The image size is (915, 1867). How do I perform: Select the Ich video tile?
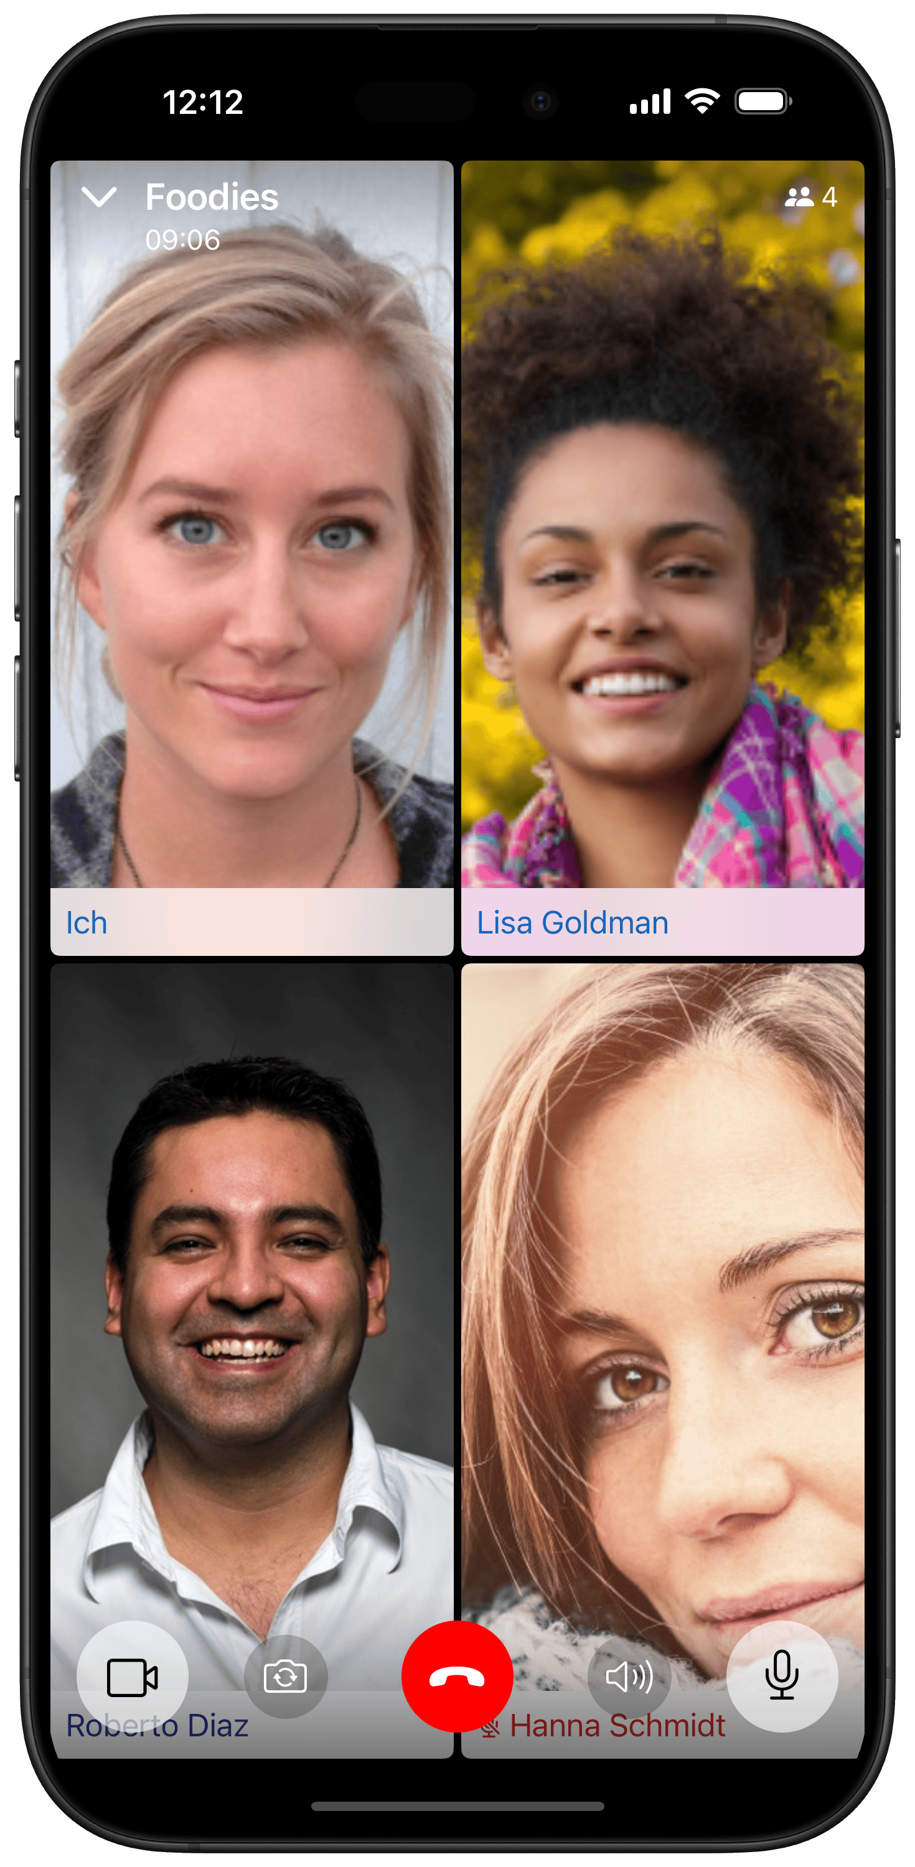[x=251, y=558]
